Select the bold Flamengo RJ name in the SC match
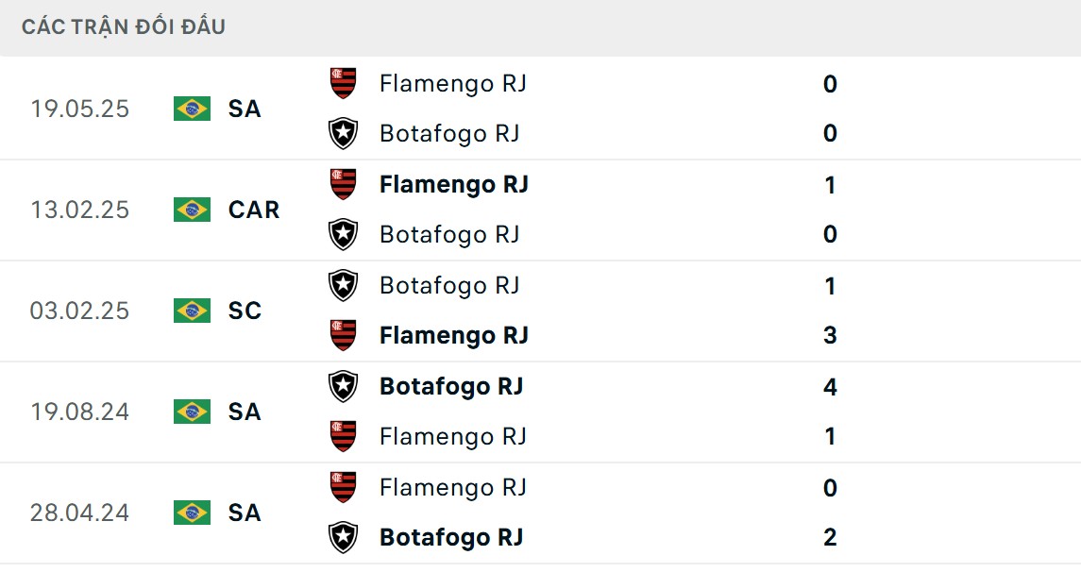This screenshot has width=1081, height=572. click(453, 335)
